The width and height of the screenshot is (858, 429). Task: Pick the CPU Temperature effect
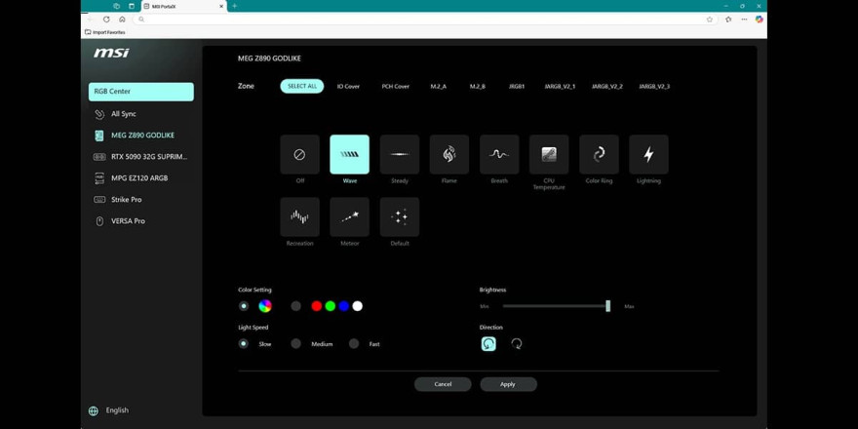tap(549, 154)
